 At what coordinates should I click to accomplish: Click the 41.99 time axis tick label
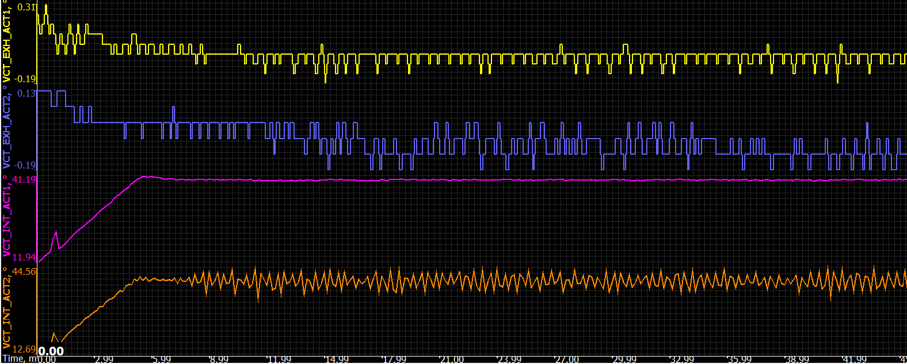click(x=854, y=359)
